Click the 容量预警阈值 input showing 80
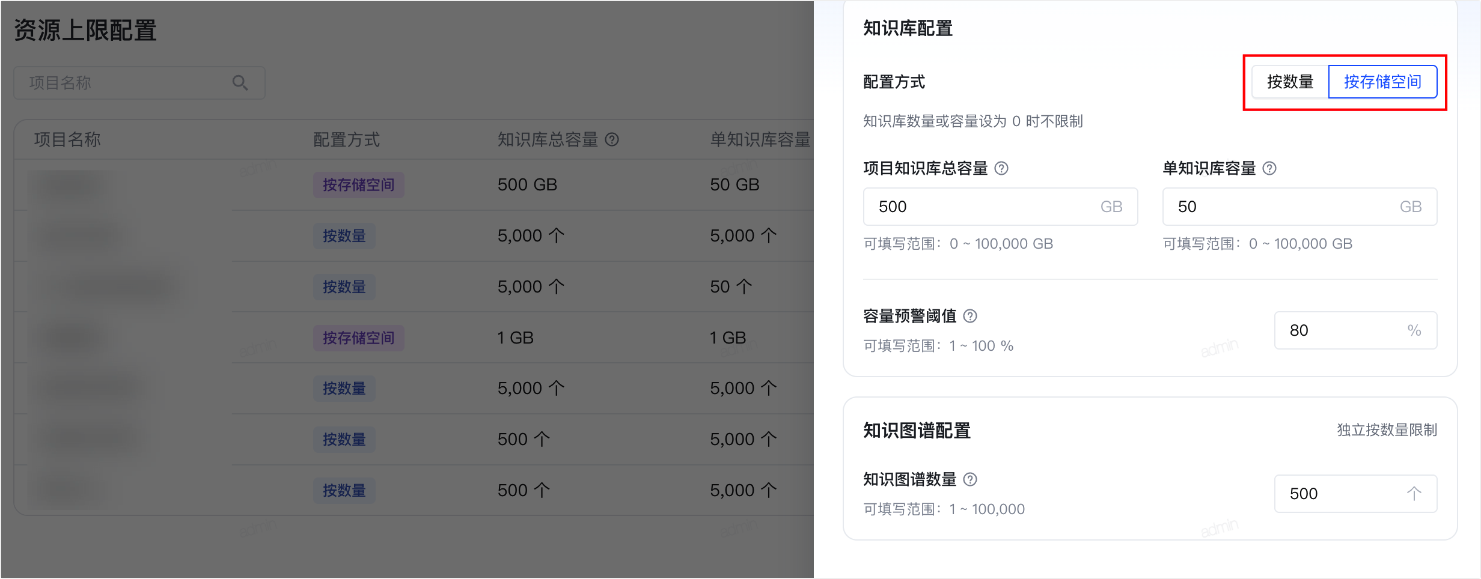 pos(1355,330)
